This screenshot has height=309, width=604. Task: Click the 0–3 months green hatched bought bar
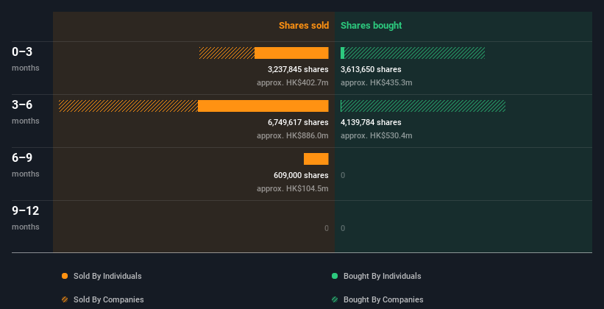coord(415,53)
